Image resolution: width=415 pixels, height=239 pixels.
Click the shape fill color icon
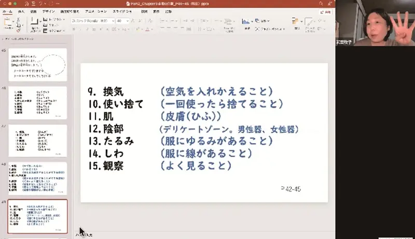coord(320,21)
